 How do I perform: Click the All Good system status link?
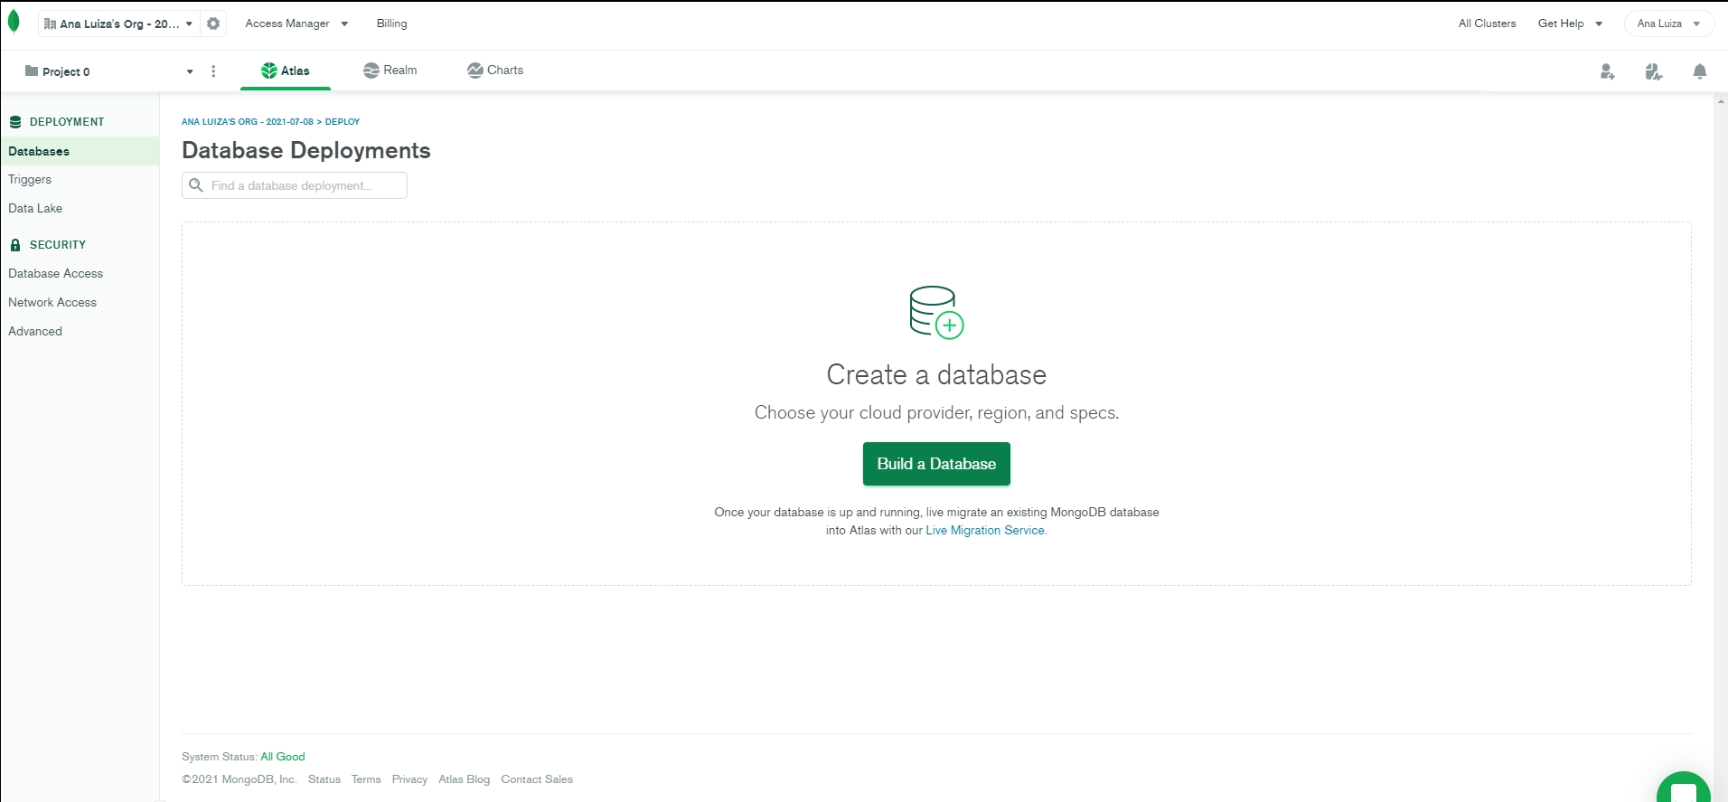point(283,757)
